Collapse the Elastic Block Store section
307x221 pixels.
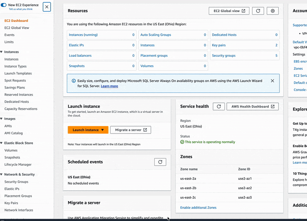pyautogui.click(x=2, y=143)
